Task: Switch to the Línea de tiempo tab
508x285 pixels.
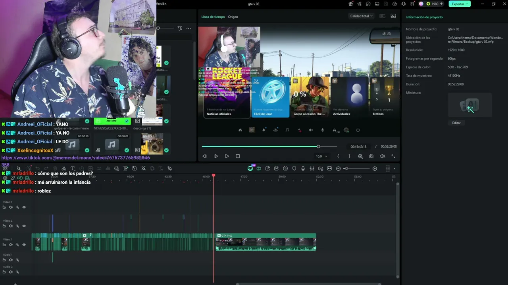Action: point(213,17)
